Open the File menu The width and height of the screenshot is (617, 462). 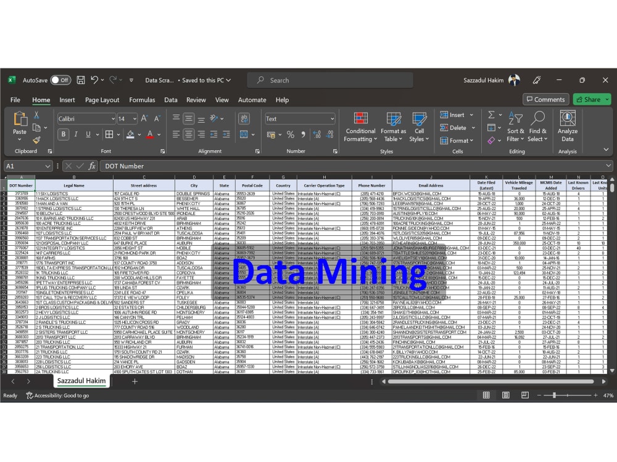[15, 100]
